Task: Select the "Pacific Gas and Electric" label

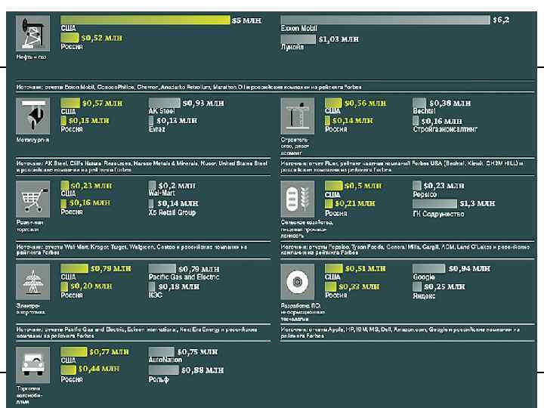Action: (x=184, y=277)
